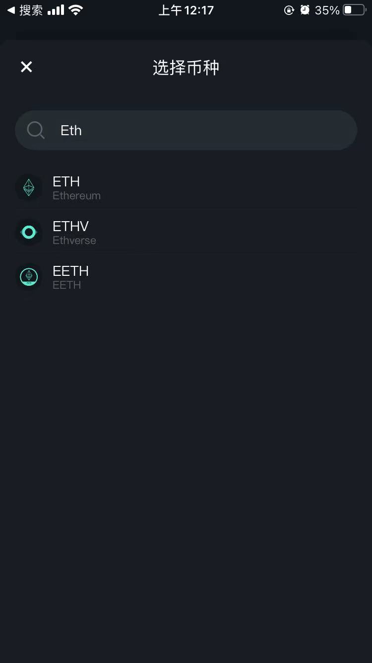Image resolution: width=372 pixels, height=663 pixels.
Task: Close the coin selection screen with X
Action: coord(26,67)
